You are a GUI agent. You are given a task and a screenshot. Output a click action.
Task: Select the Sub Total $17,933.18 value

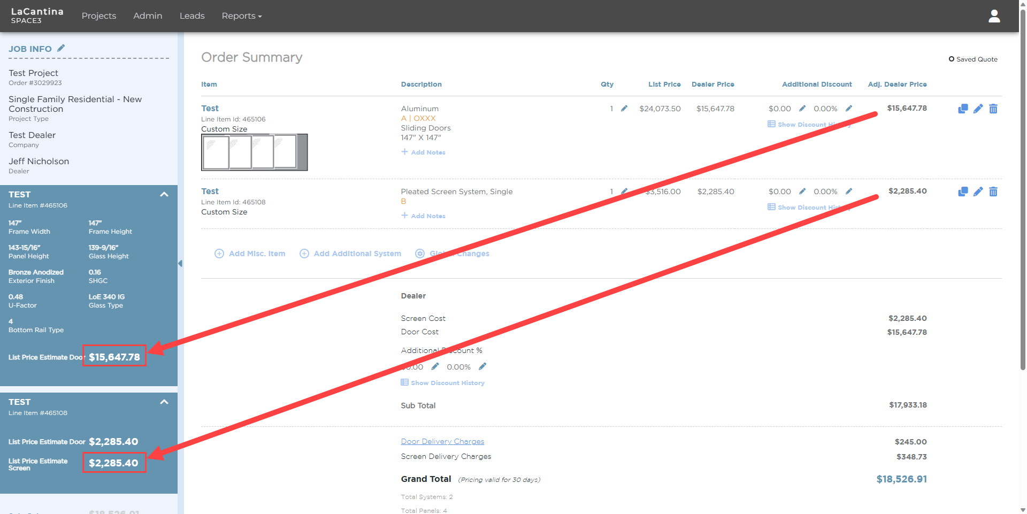(x=908, y=405)
